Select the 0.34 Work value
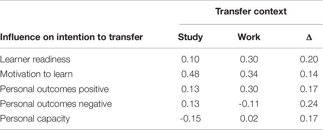The image size is (323, 130). (249, 74)
